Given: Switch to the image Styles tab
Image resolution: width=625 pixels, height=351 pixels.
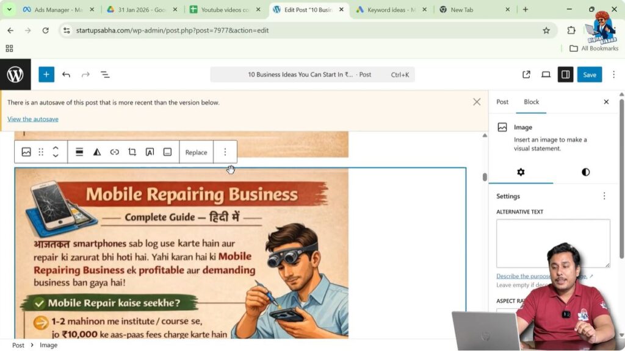Looking at the screenshot, I should pos(585,172).
